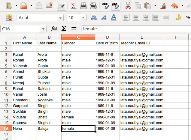Click the Underline text button
The image size is (191, 140).
tap(114, 18)
